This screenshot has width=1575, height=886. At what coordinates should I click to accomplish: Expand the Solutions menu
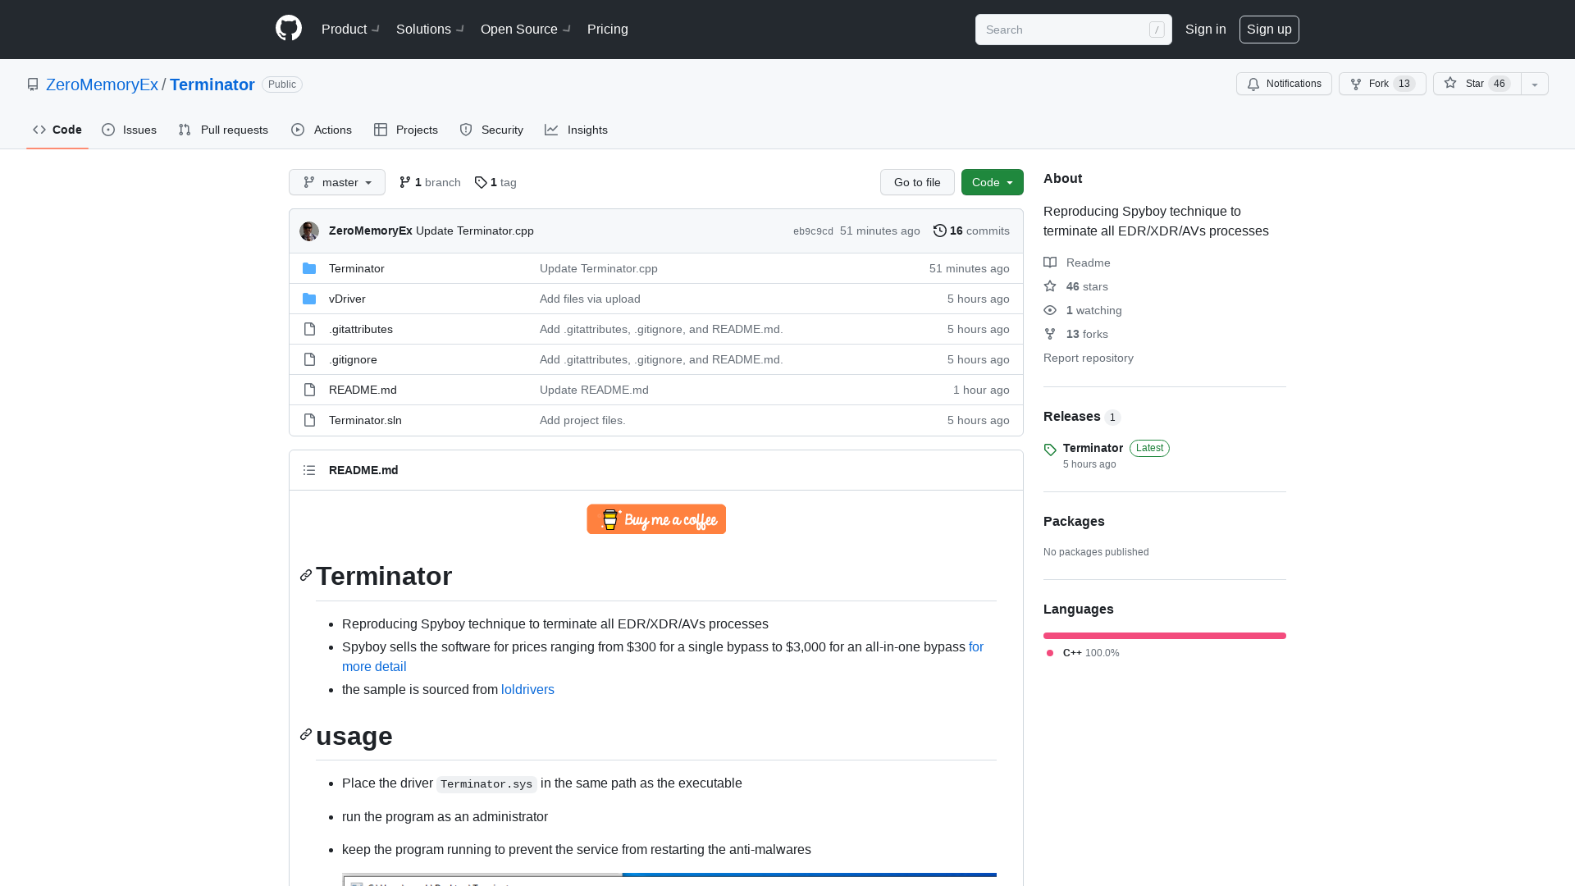coord(430,30)
